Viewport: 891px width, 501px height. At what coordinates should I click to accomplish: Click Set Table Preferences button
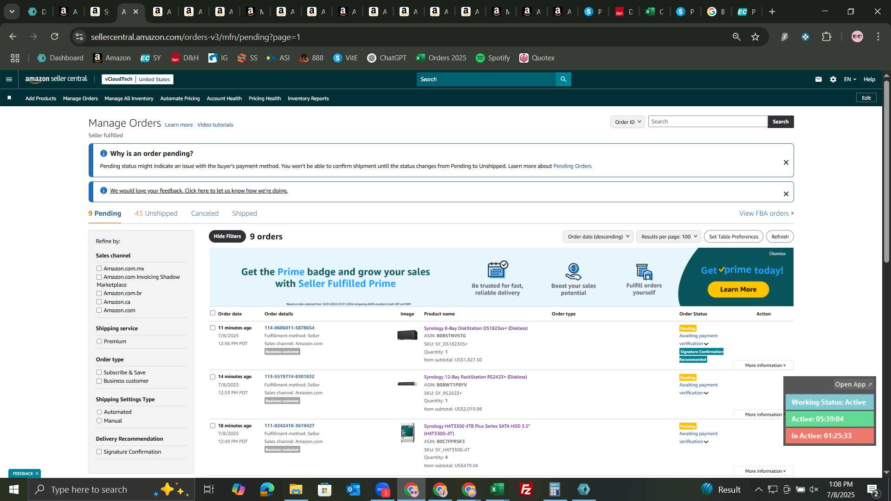(733, 237)
